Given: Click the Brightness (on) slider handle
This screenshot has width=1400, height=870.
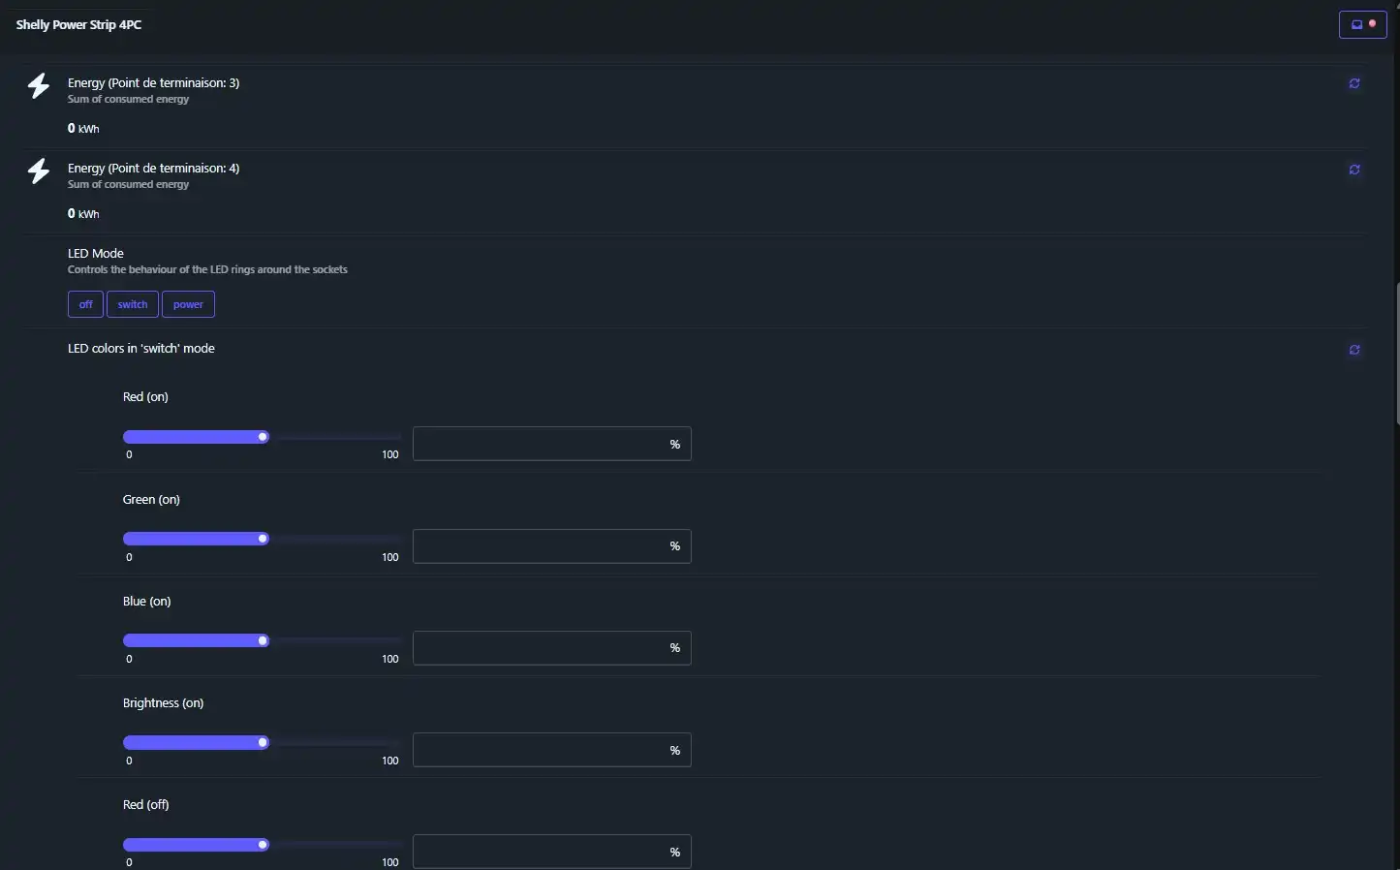Looking at the screenshot, I should point(263,743).
